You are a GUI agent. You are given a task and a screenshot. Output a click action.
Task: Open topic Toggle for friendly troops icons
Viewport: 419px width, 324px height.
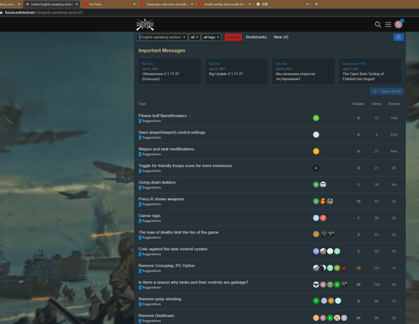[185, 166]
